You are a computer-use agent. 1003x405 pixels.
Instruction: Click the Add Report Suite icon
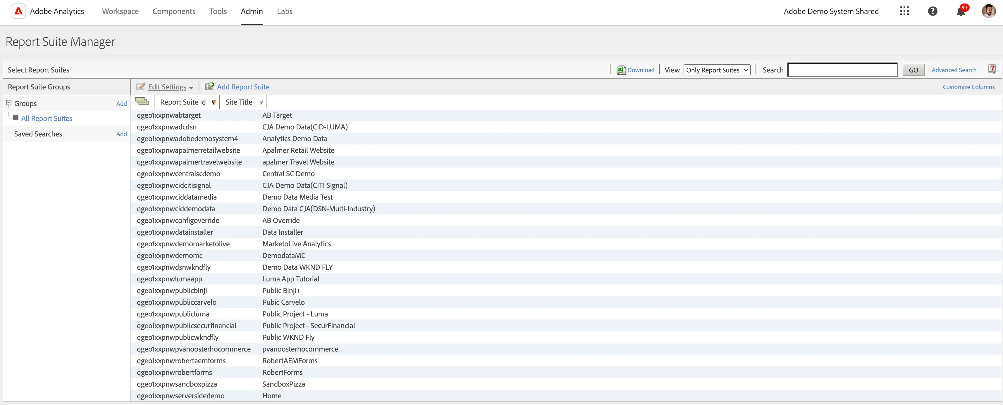(x=209, y=86)
